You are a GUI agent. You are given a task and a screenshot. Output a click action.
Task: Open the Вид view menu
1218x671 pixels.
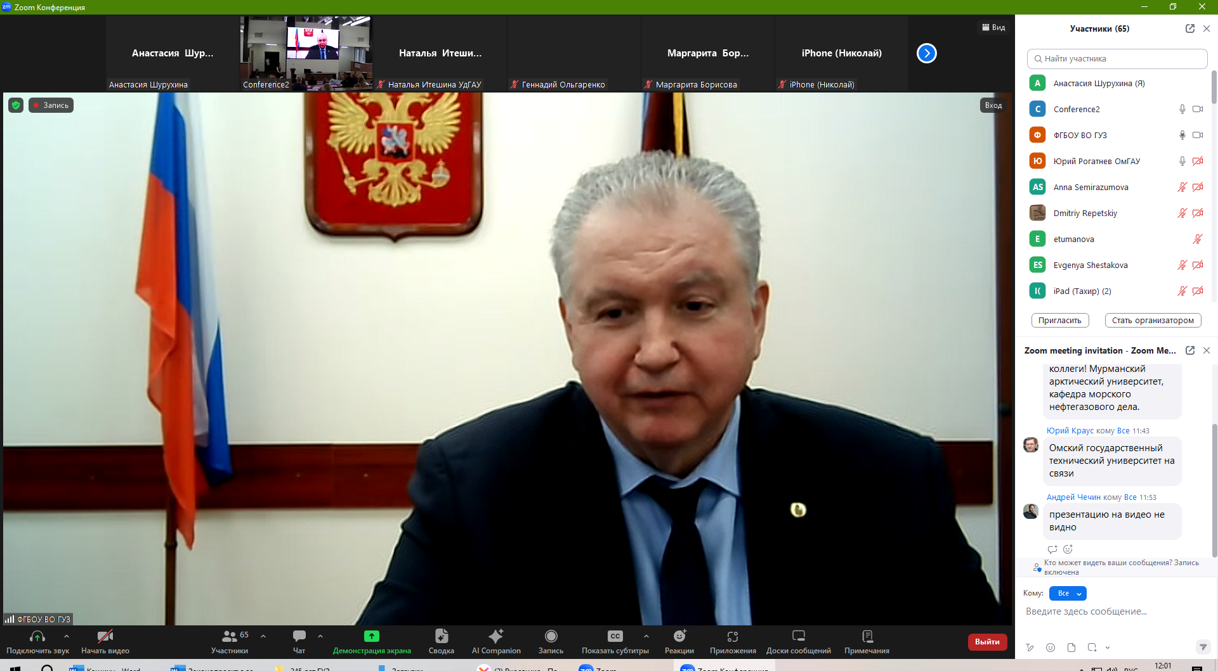[993, 27]
